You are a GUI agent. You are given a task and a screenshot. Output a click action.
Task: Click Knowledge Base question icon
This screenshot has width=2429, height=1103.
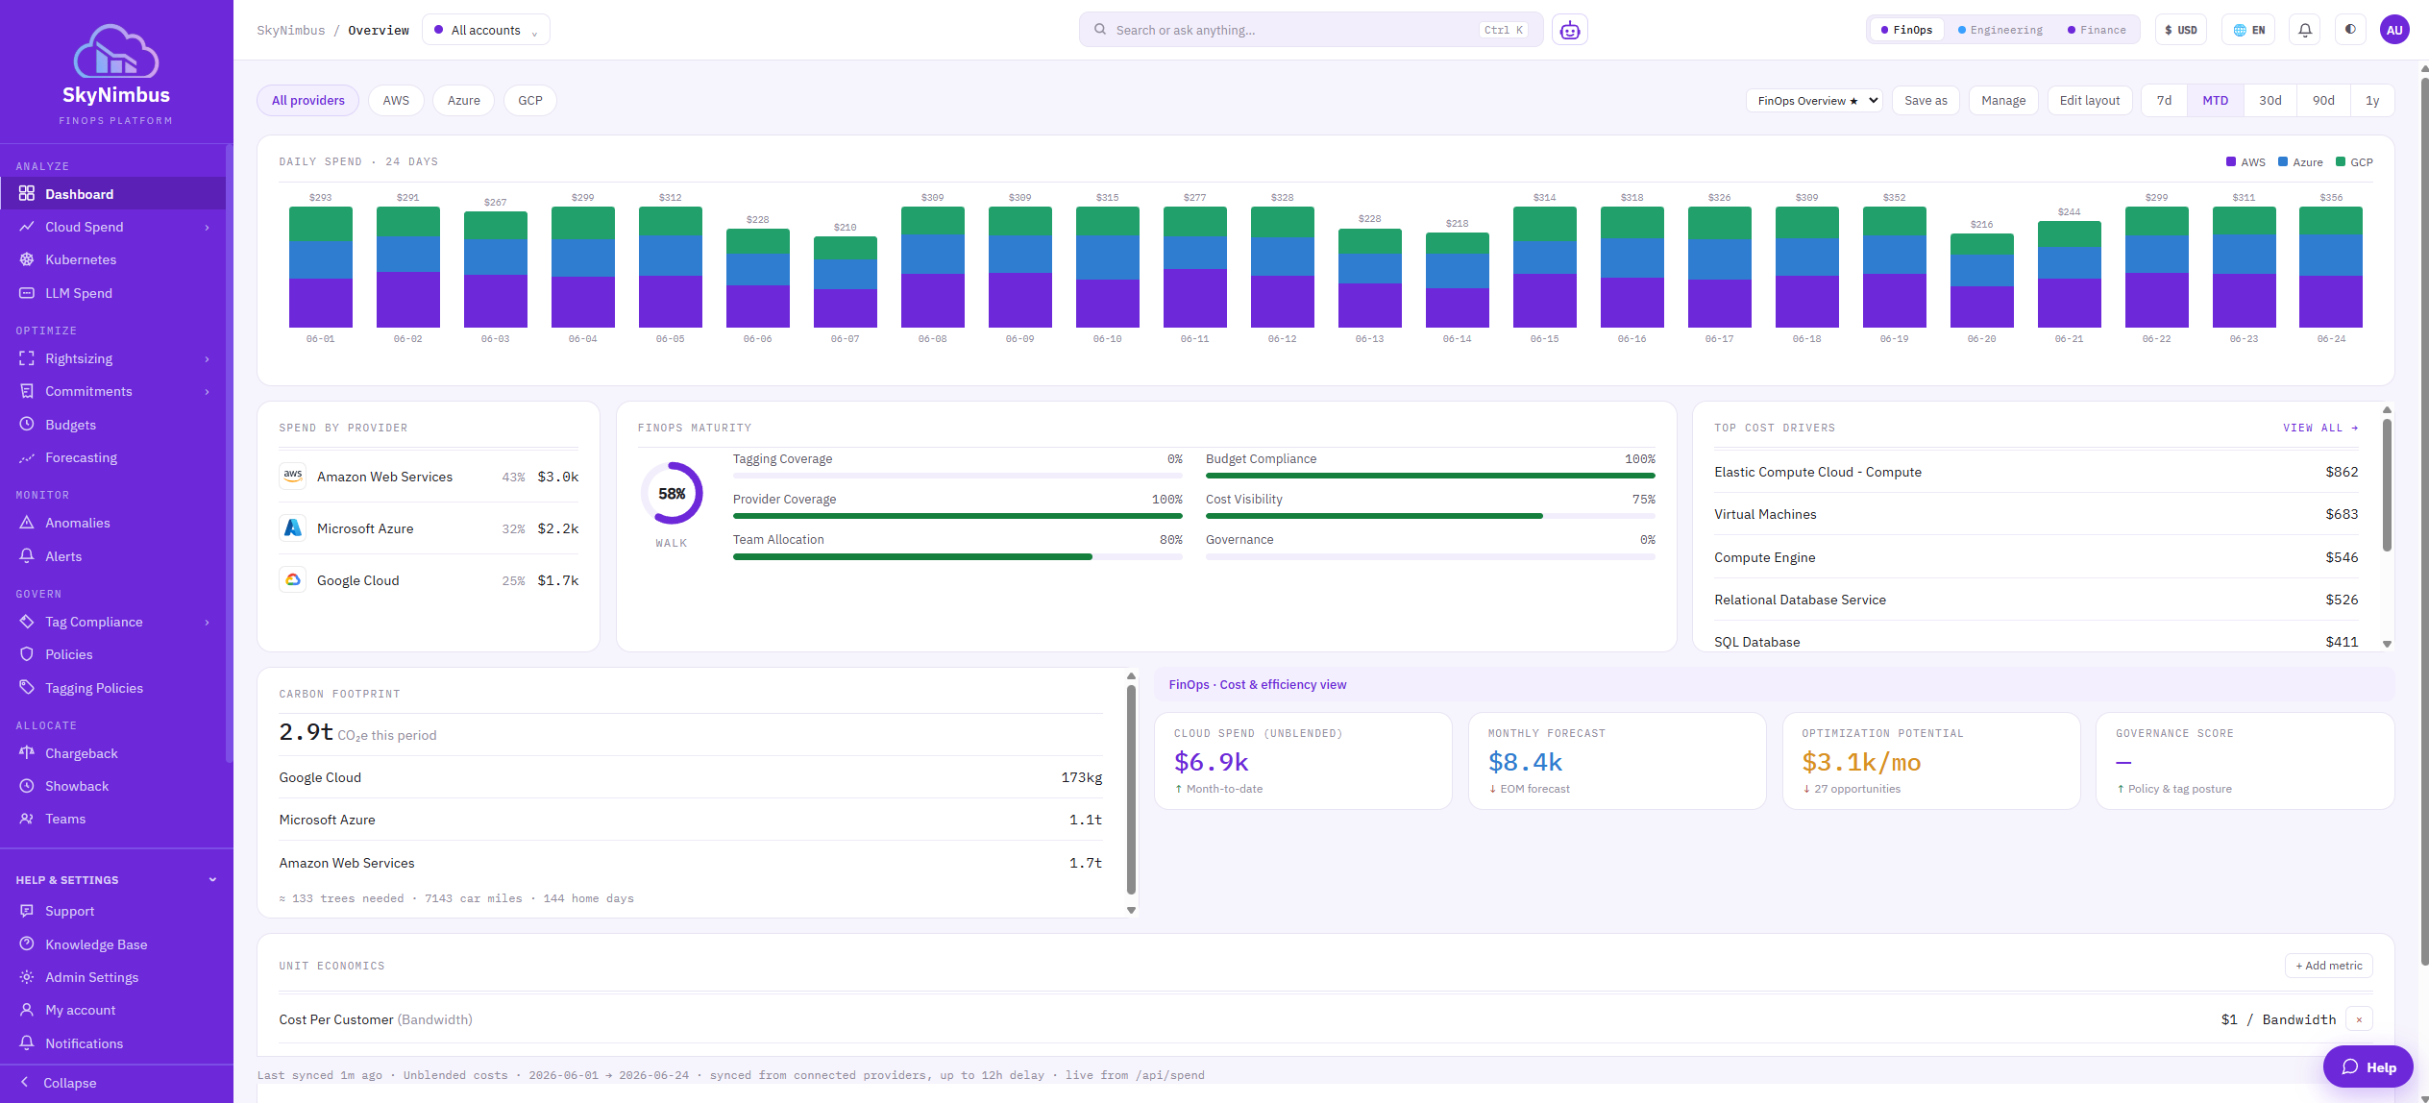27,944
